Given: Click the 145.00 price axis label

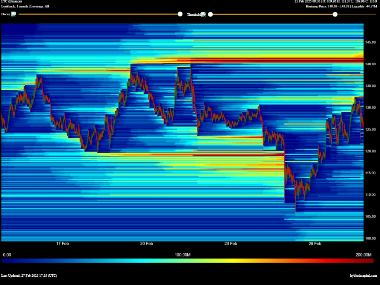Looking at the screenshot, I should coord(370,42).
